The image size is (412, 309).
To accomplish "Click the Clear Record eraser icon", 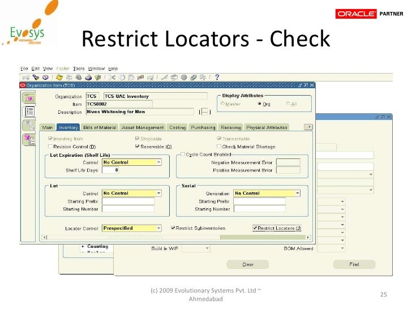I will 140,77.
